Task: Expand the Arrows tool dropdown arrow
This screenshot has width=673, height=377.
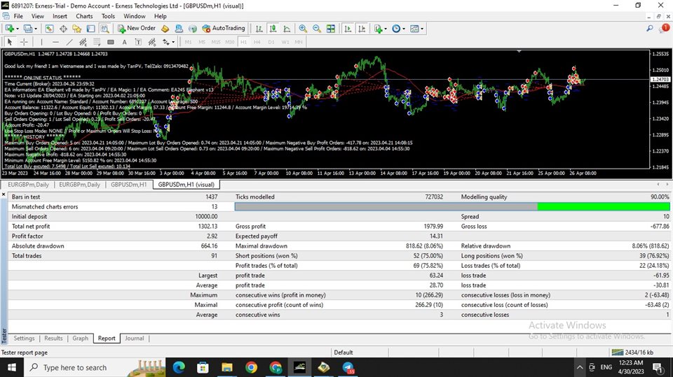Action: [173, 42]
